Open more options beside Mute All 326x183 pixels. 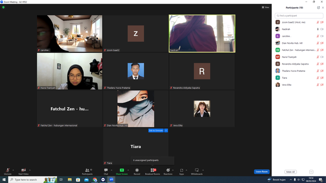tap(311, 172)
